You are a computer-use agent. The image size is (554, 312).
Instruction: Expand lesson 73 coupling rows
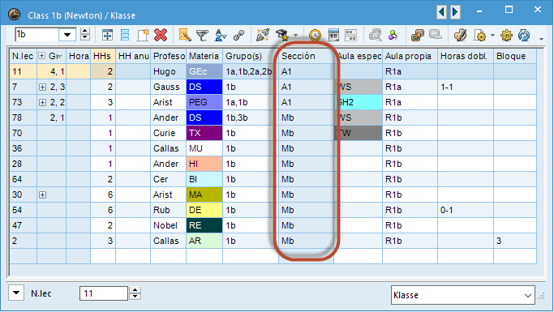point(42,102)
